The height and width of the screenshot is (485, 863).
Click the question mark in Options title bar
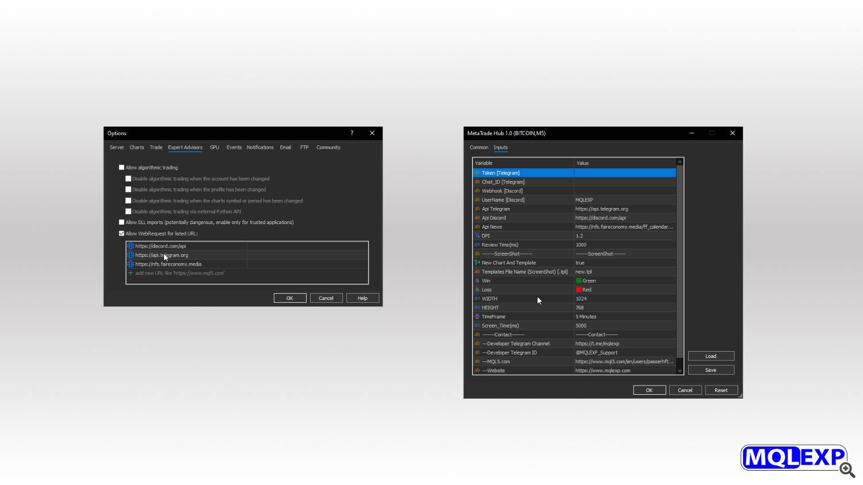tap(352, 133)
